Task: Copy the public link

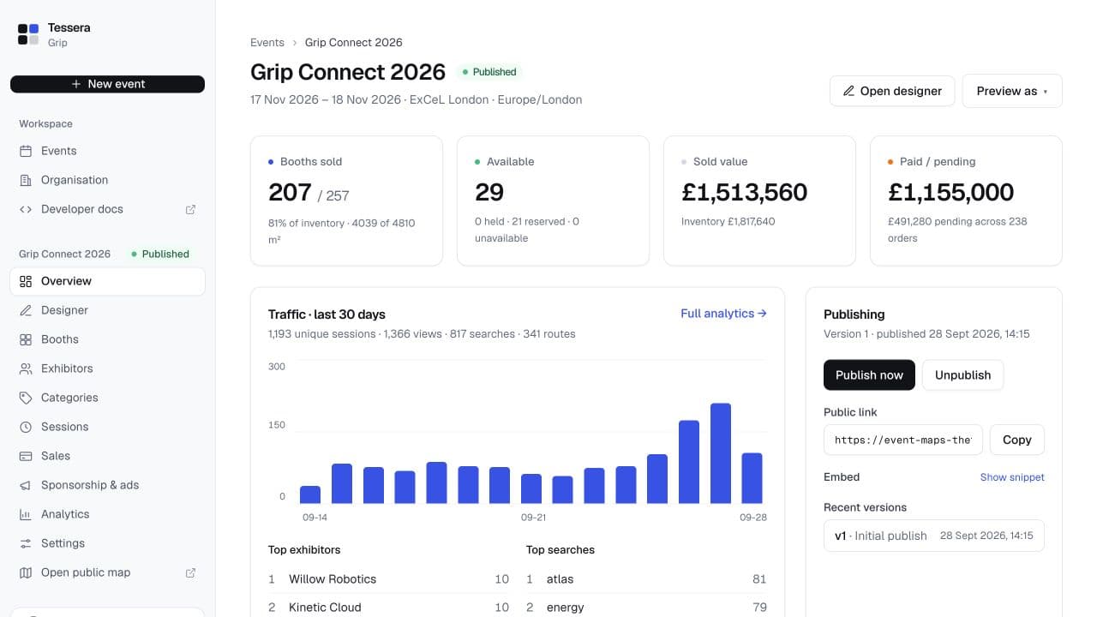Action: click(x=1017, y=440)
